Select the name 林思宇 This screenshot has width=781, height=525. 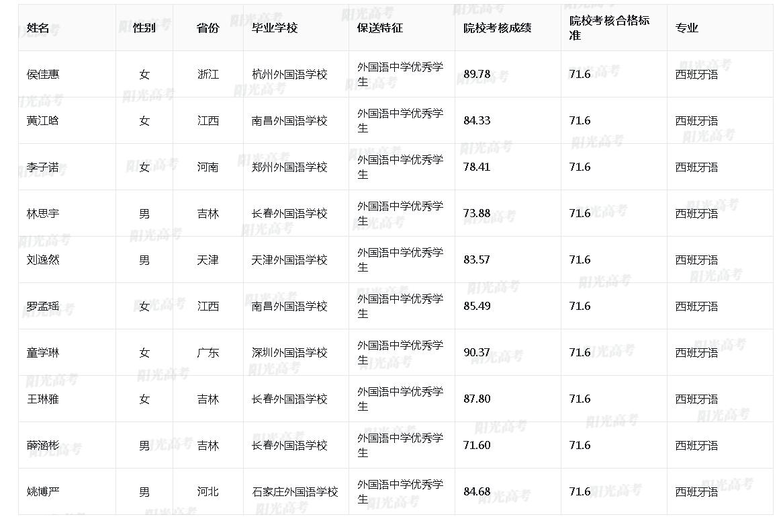(x=43, y=213)
